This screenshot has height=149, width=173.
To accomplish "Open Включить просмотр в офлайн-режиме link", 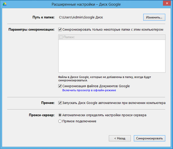I will [89, 90].
